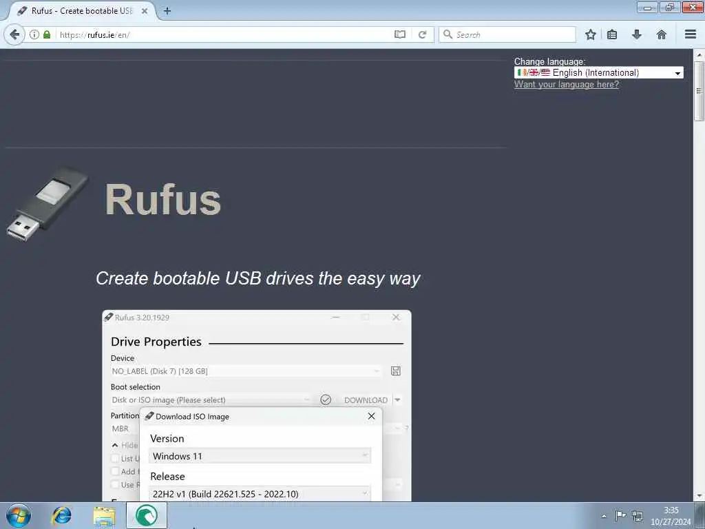Screen dimensions: 705x529
Task: Click the checkmark icon next to Boot selection
Action: click(x=326, y=400)
